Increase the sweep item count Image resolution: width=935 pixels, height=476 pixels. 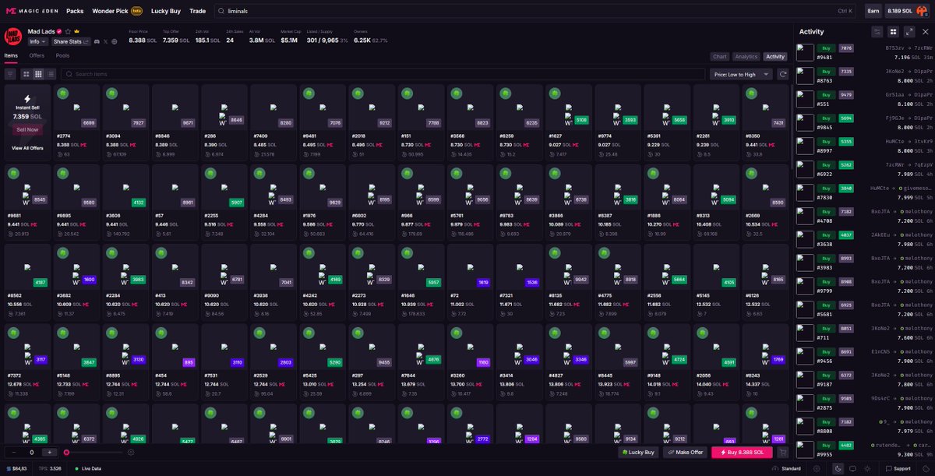pos(49,452)
